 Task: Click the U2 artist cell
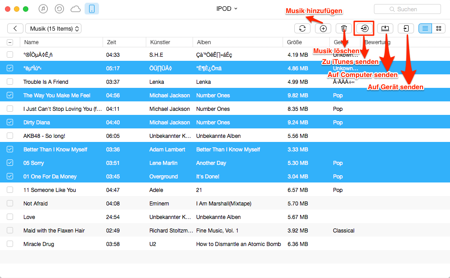[153, 244]
